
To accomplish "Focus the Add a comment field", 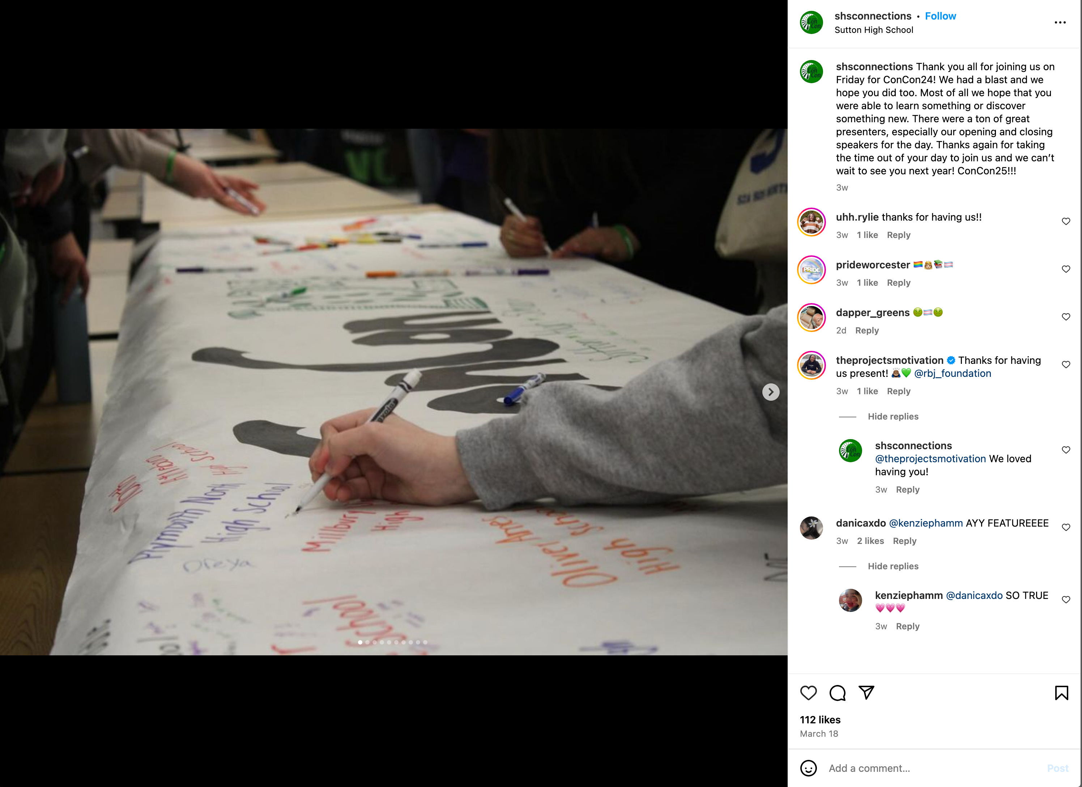I will 930,768.
